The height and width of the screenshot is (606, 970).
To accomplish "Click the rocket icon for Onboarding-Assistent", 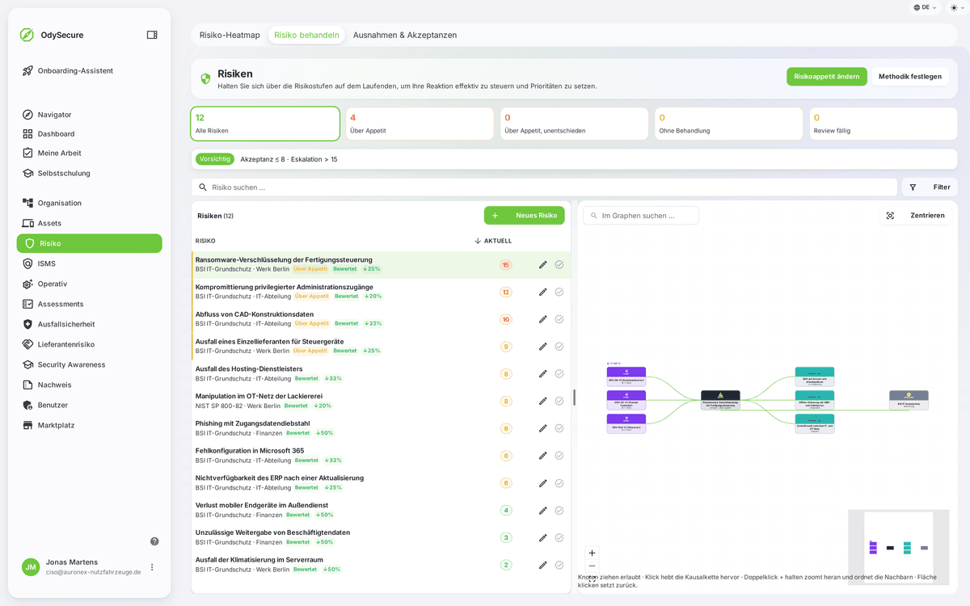I will [x=27, y=70].
